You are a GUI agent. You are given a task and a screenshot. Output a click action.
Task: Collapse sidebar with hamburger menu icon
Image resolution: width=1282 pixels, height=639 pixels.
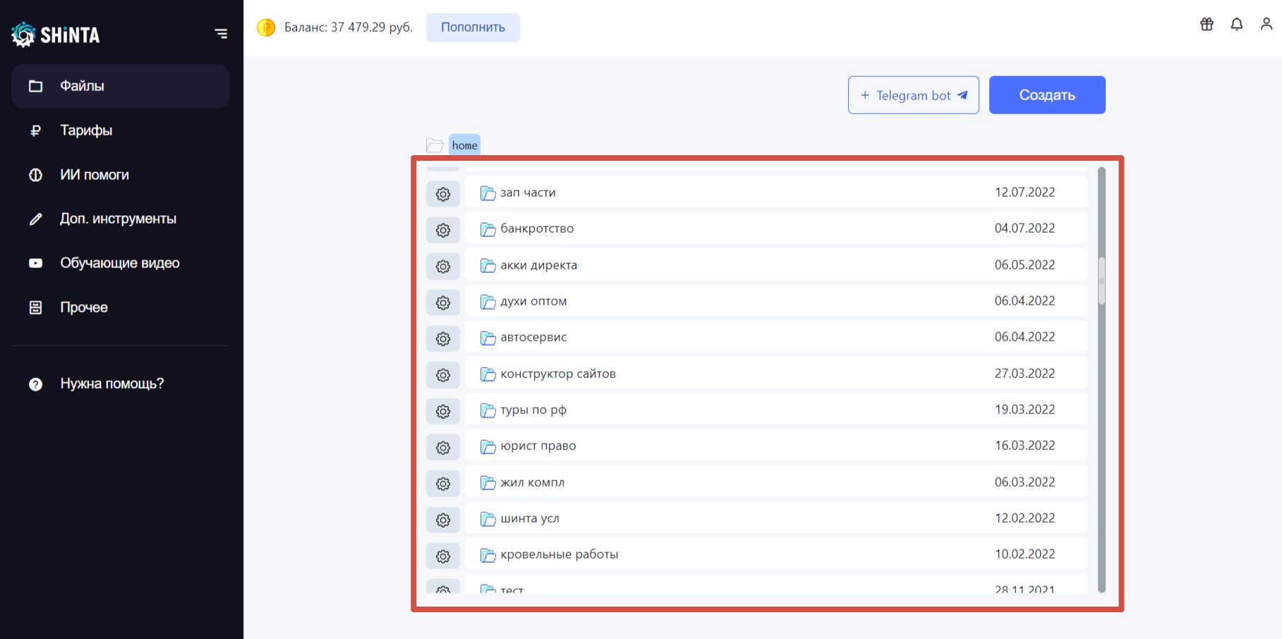point(221,33)
